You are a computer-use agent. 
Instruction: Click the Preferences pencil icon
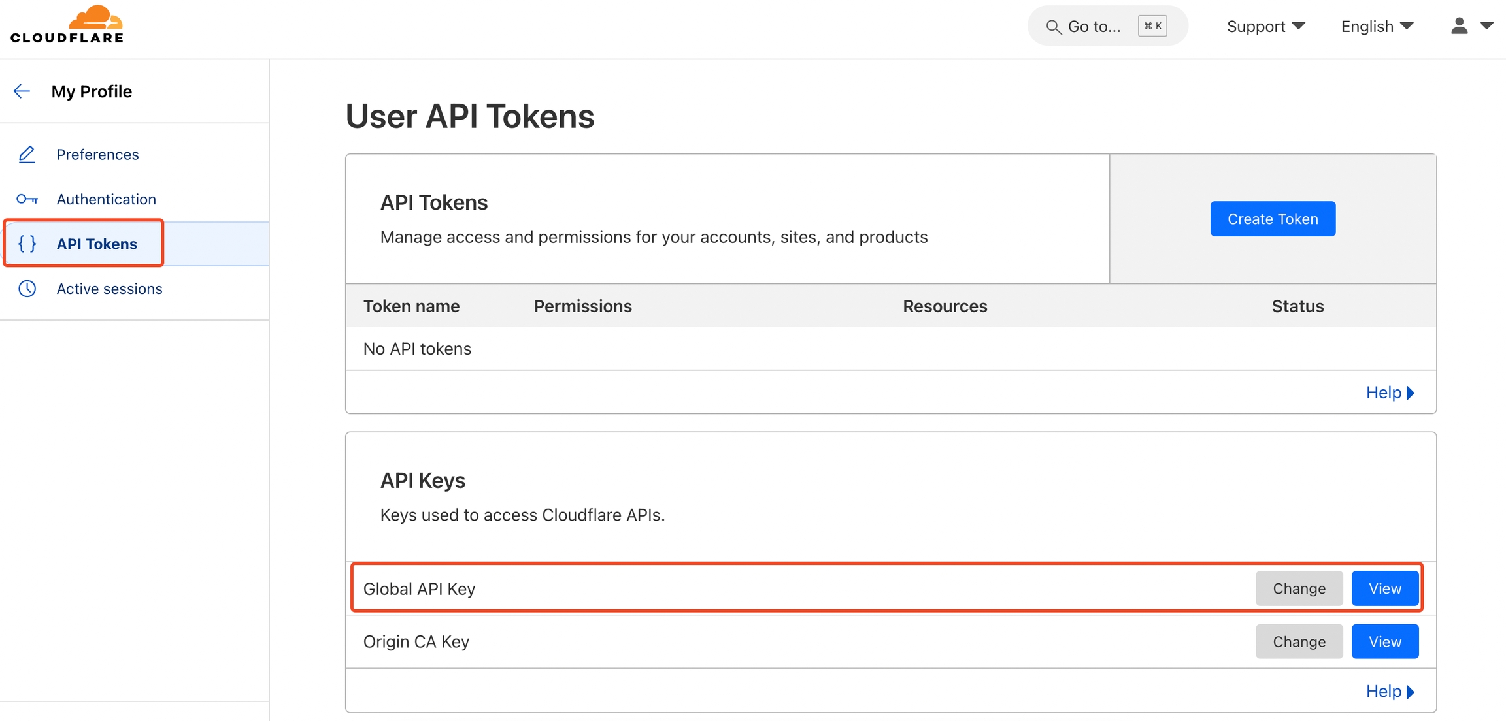[x=27, y=155]
